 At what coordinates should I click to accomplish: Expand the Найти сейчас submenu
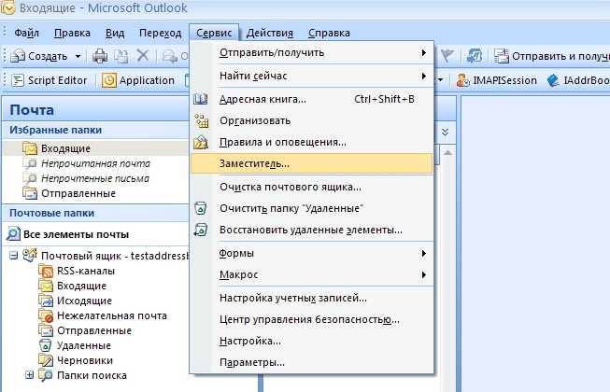312,76
